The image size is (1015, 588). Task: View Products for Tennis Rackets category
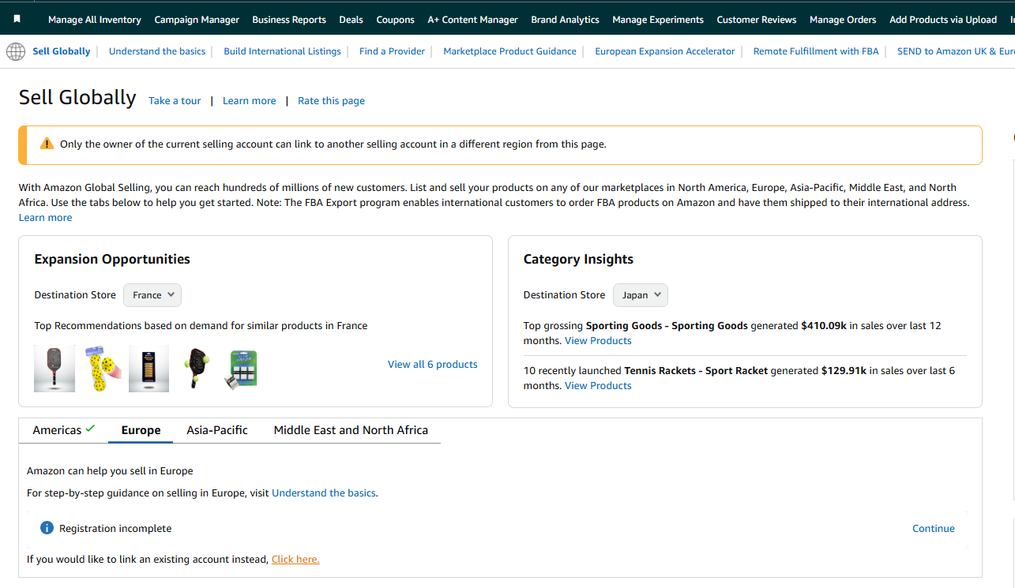coord(598,386)
